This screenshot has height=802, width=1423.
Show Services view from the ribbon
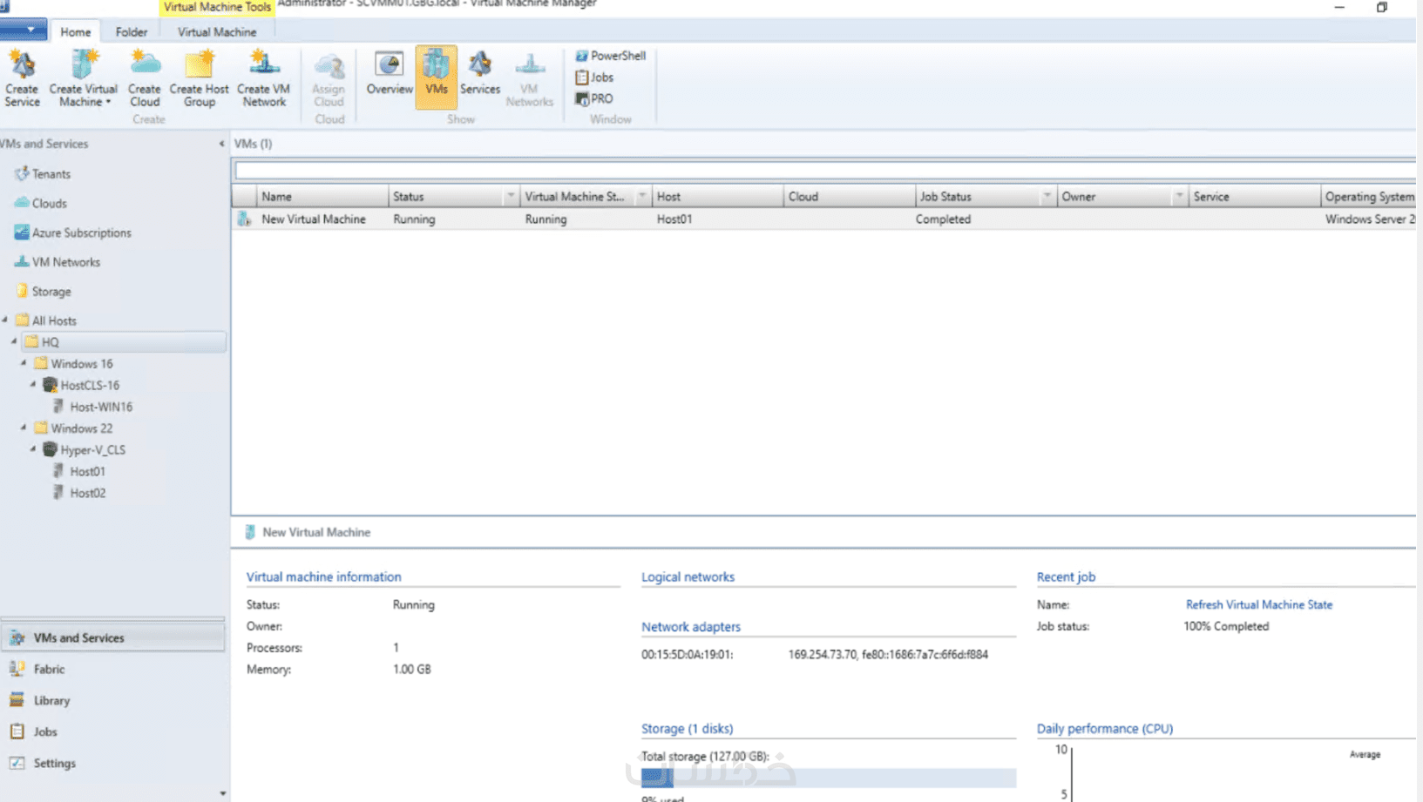[x=480, y=73]
